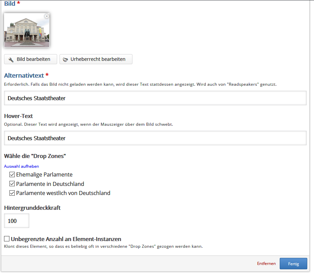Enable Unbegrenzte Anzahl an Element-Instanzen checkbox
Image resolution: width=314 pixels, height=274 pixels.
coord(7,239)
